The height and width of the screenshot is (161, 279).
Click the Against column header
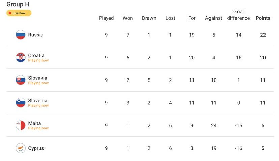pos(214,18)
